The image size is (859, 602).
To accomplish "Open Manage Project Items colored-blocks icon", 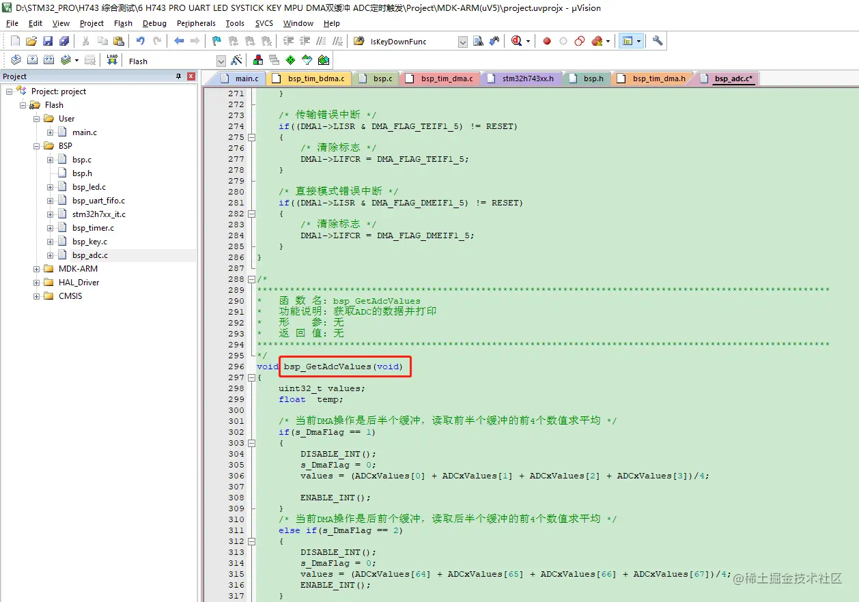I will coord(258,61).
